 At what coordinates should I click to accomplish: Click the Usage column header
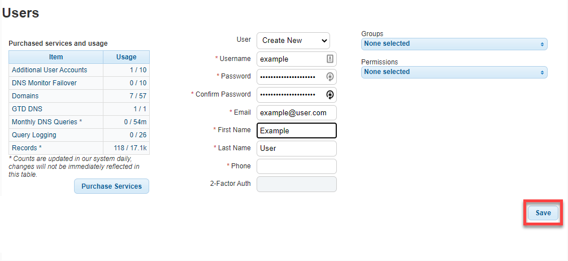pyautogui.click(x=127, y=57)
